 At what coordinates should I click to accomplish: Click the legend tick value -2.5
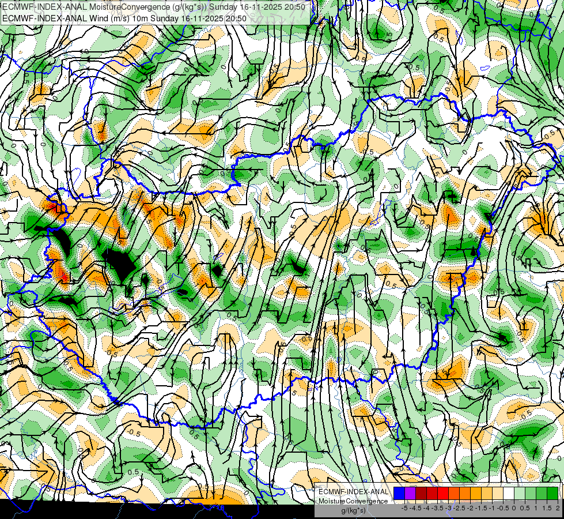tap(459, 508)
